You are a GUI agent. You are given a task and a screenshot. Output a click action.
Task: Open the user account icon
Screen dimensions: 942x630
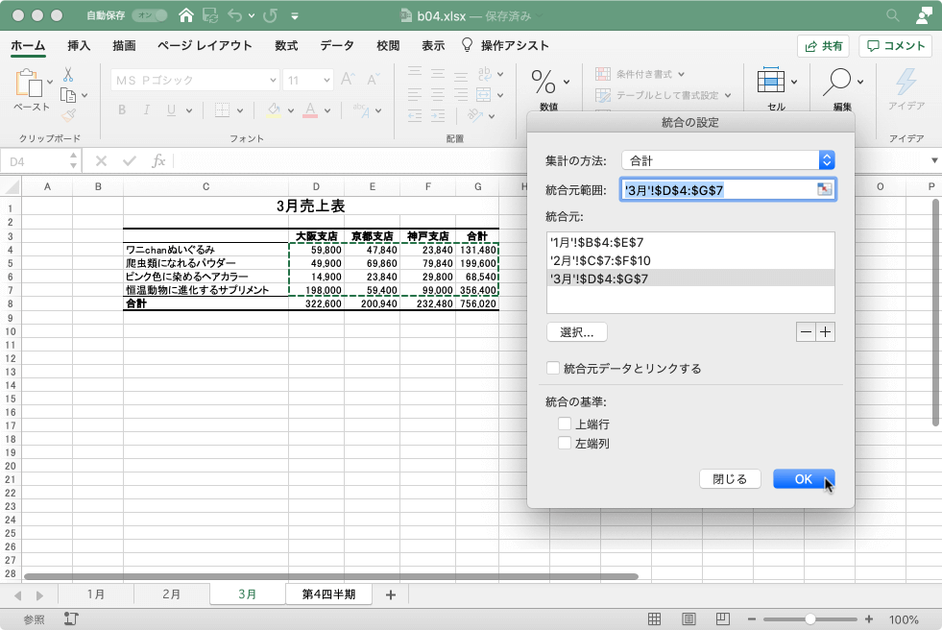pos(924,15)
